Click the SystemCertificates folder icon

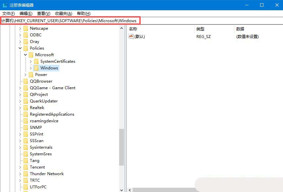[x=36, y=61]
